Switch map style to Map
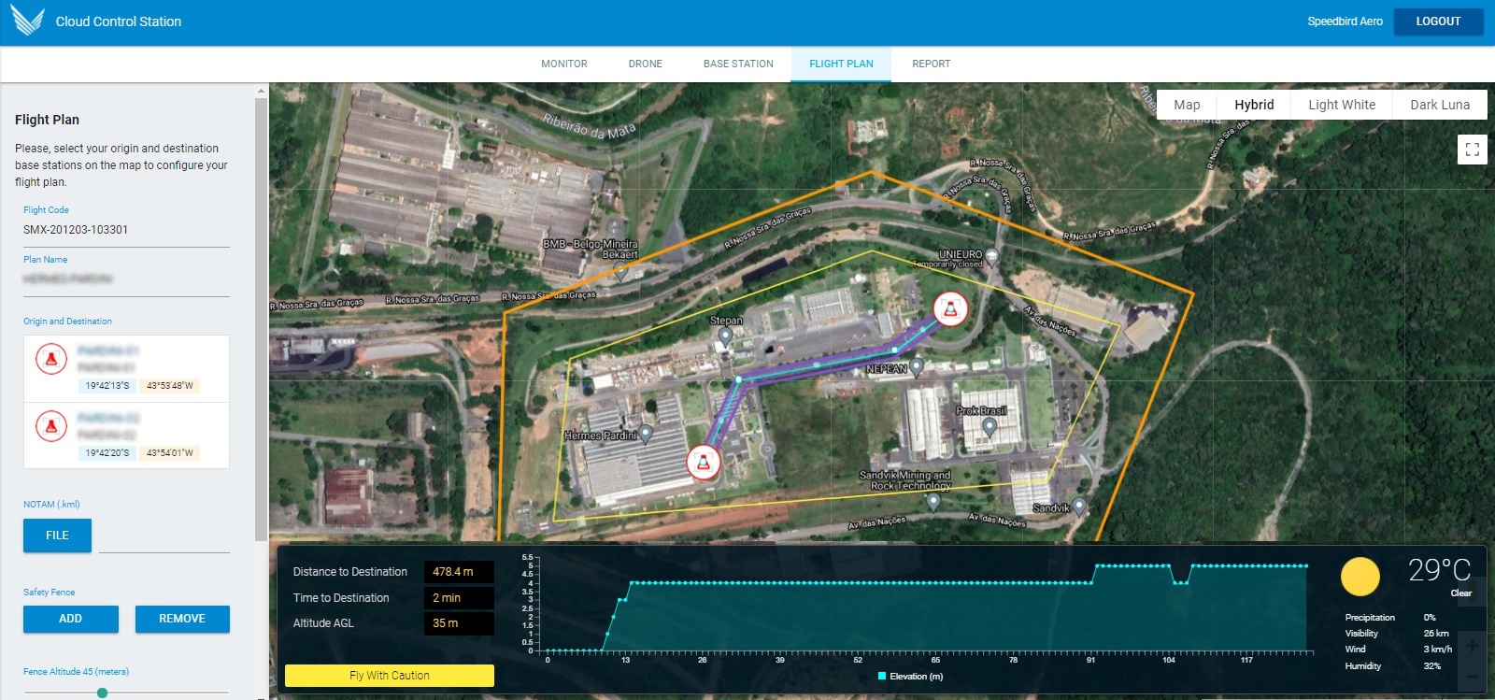1495x700 pixels. coord(1187,105)
